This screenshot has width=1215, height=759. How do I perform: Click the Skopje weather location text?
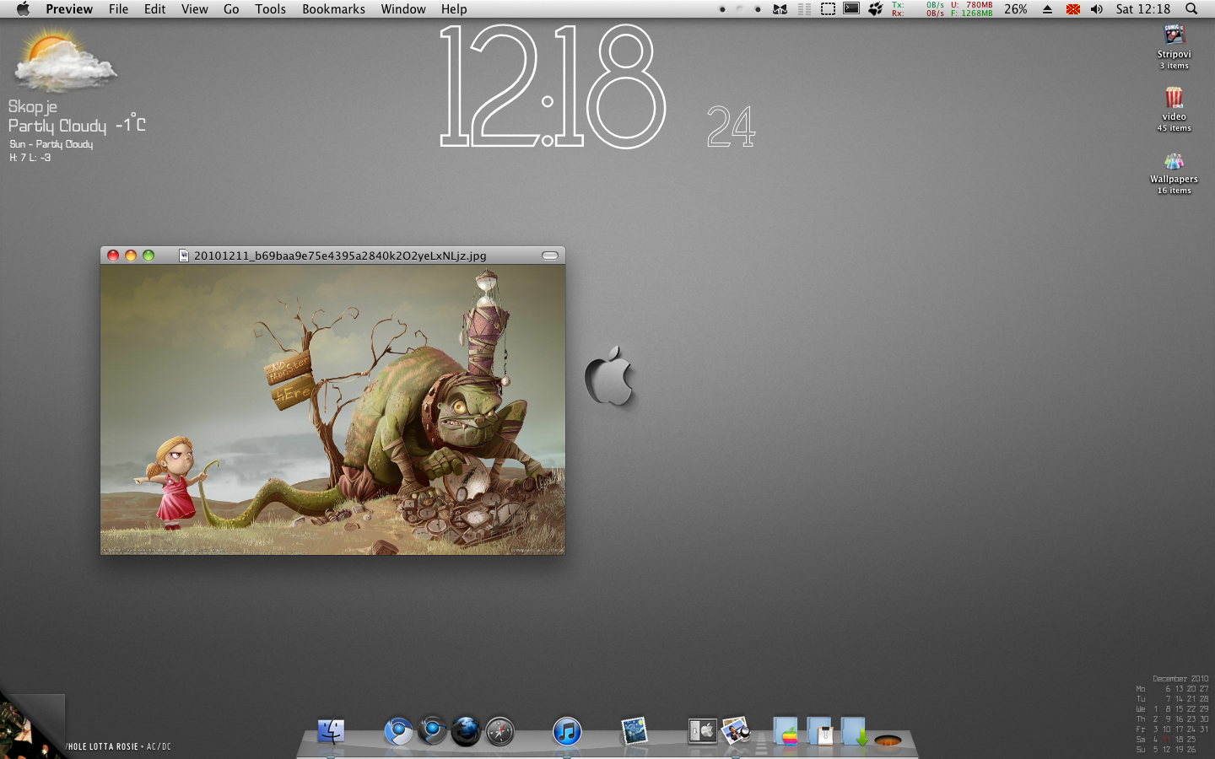(33, 107)
